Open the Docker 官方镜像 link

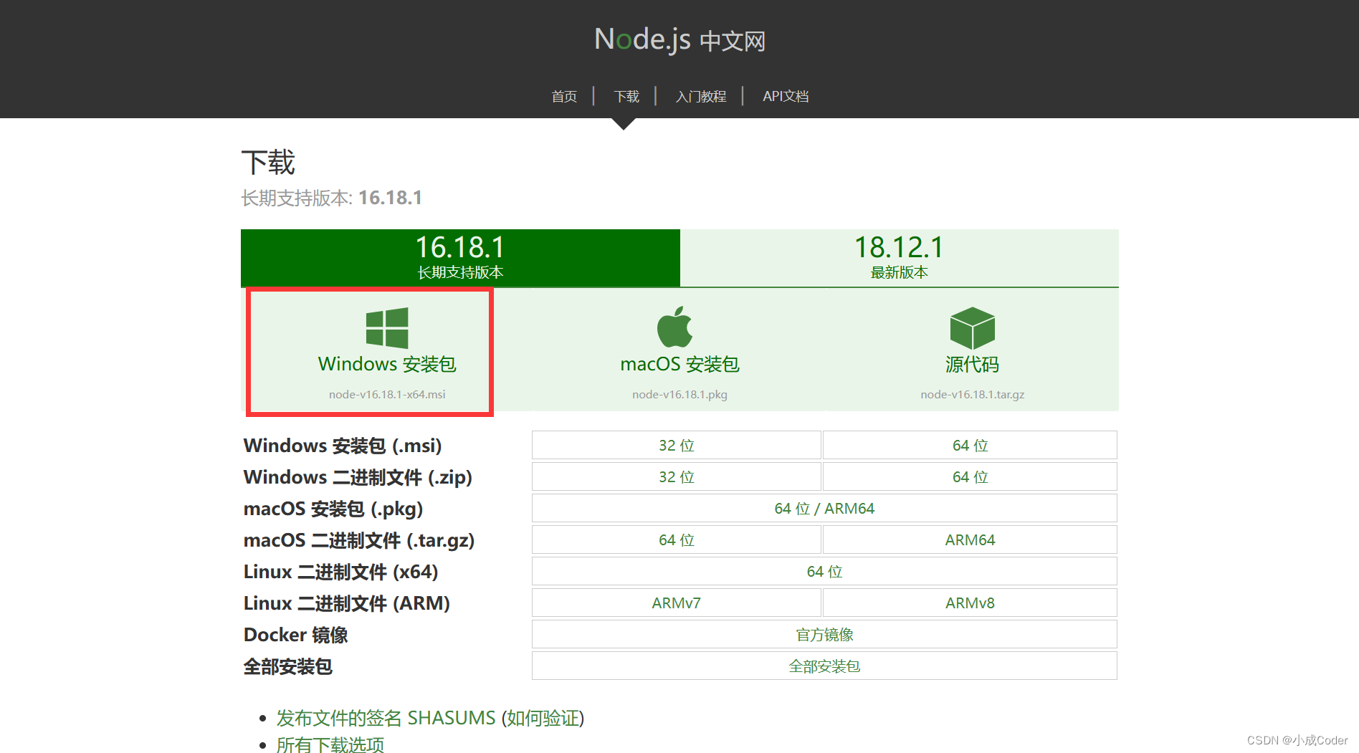824,634
